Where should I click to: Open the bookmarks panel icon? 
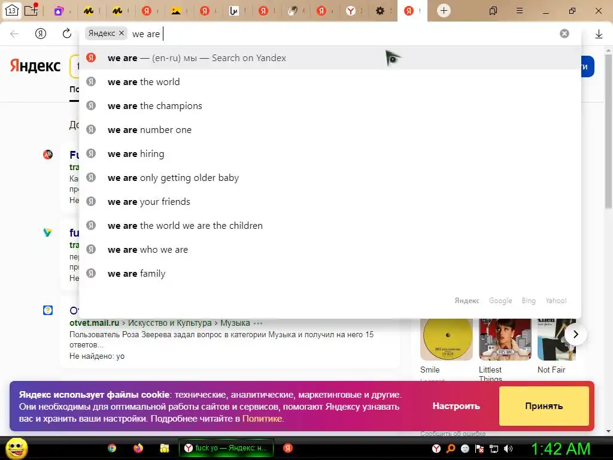click(493, 11)
